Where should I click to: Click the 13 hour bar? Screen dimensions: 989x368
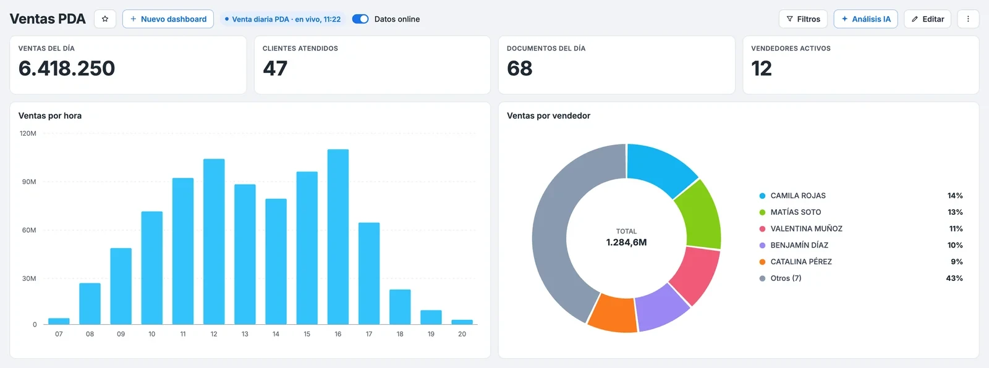[x=245, y=254]
